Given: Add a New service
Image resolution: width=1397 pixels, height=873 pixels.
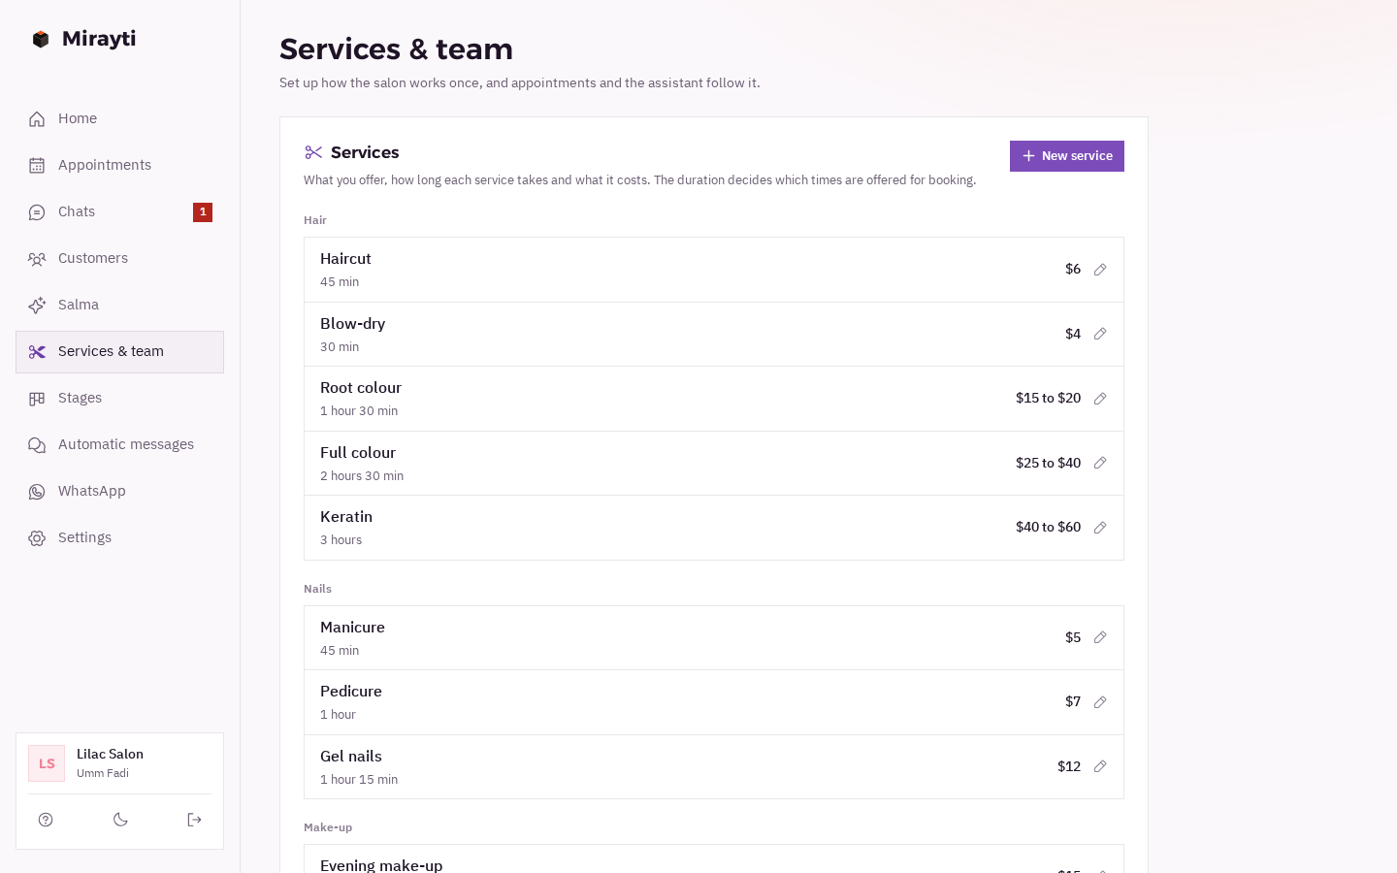Looking at the screenshot, I should (x=1067, y=156).
